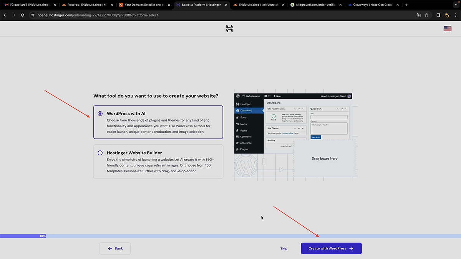Screen dimensions: 461x259
Task: Reload the current page
Action: point(23,15)
